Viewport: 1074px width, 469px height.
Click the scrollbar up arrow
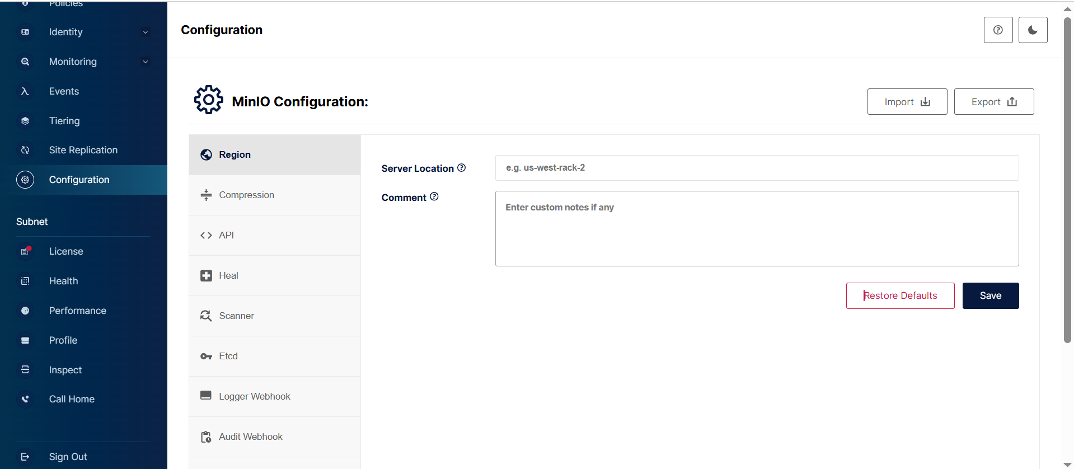pyautogui.click(x=1067, y=8)
